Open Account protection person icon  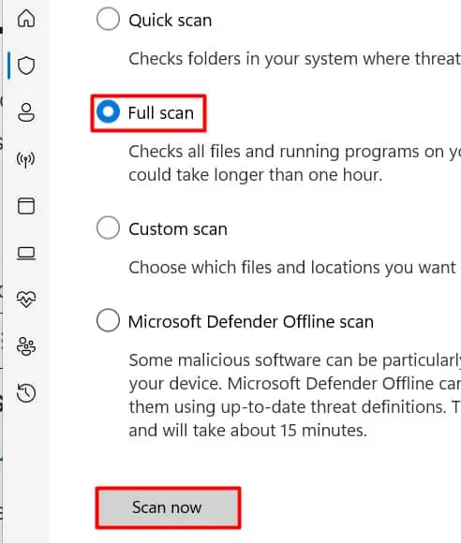[26, 112]
